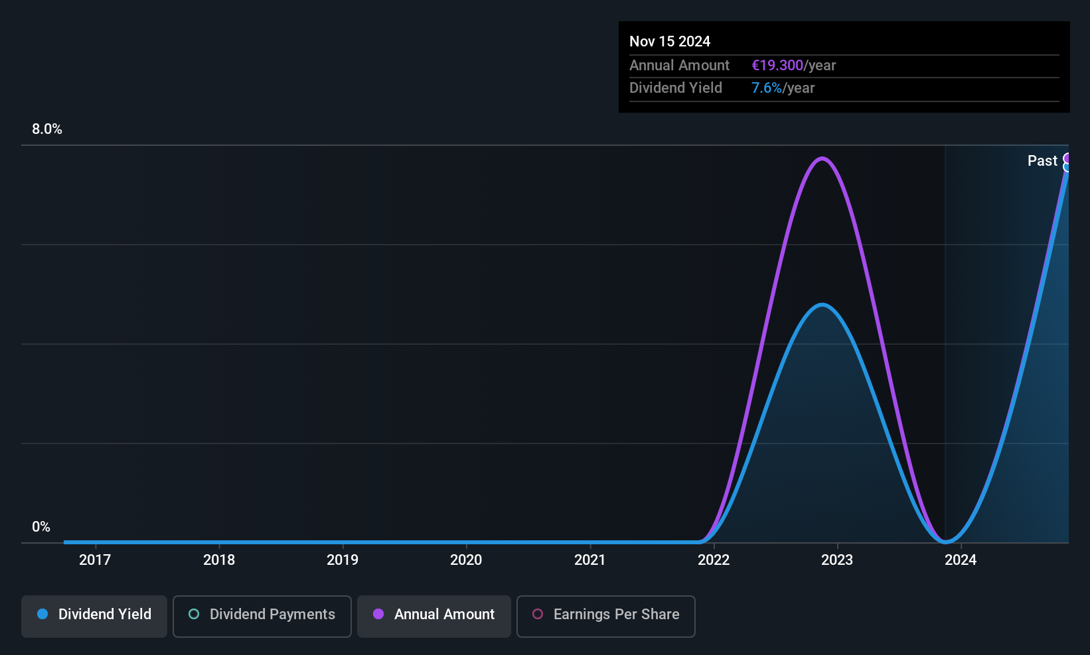Click the purple endpoint marker beside Past label
This screenshot has height=655, width=1090.
[1067, 158]
